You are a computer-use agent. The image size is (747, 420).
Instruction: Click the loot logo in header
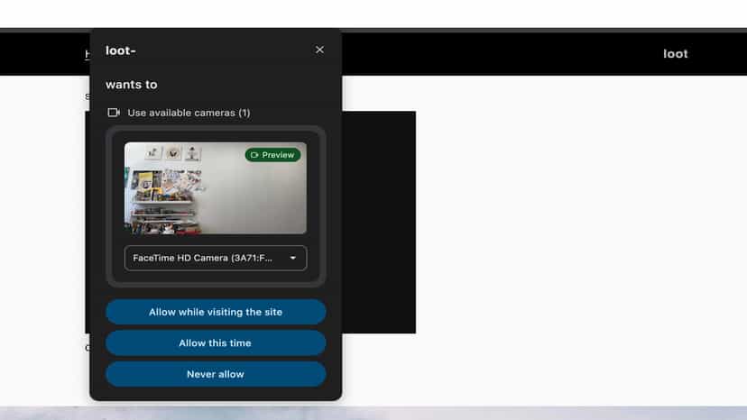pyautogui.click(x=676, y=54)
